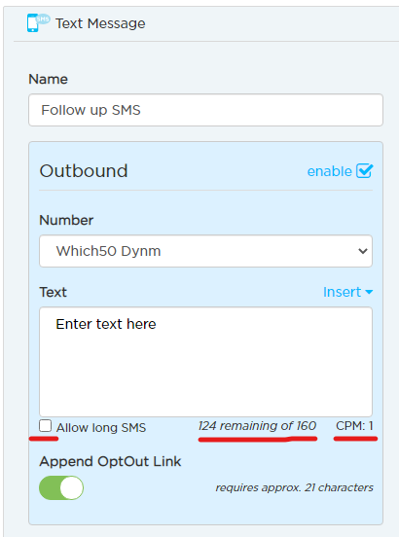Click the Insert caret arrow
The image size is (399, 537).
pyautogui.click(x=369, y=292)
